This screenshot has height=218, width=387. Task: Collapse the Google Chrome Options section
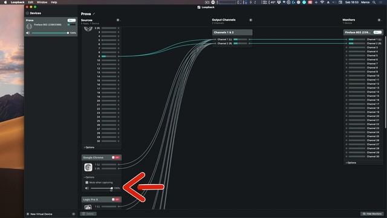(x=89, y=177)
